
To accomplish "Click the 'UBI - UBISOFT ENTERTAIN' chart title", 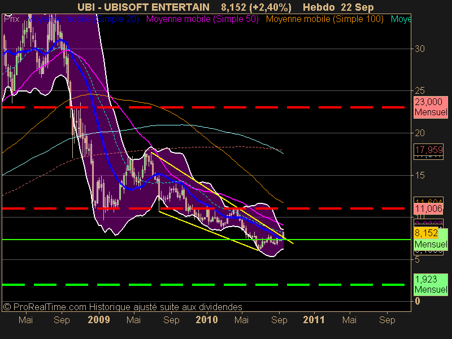I will pos(144,7).
